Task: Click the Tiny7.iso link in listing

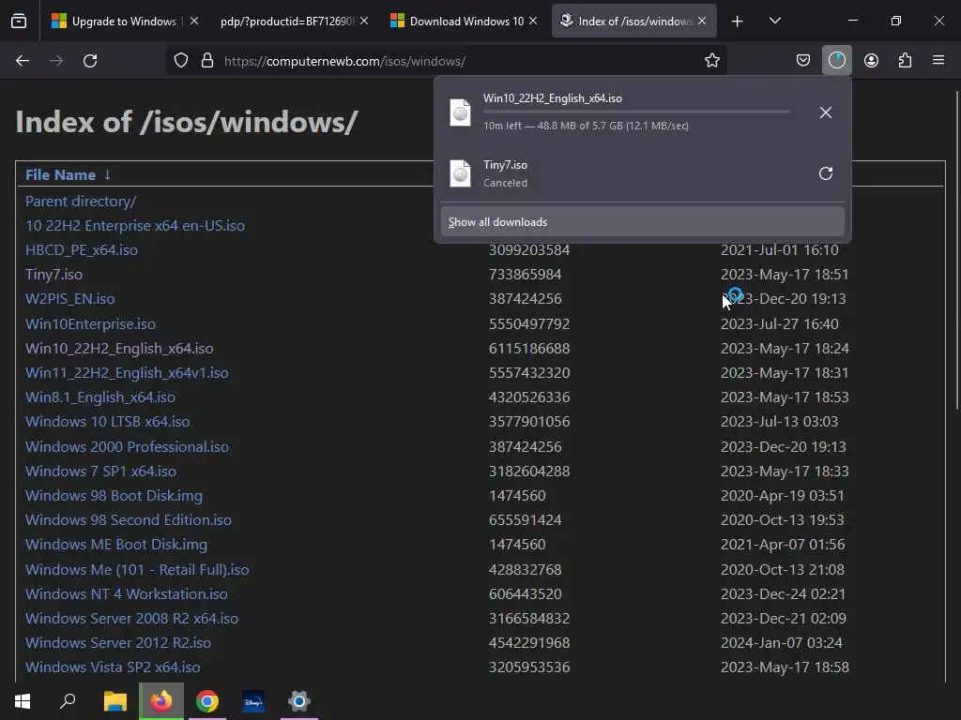Action: pyautogui.click(x=53, y=275)
